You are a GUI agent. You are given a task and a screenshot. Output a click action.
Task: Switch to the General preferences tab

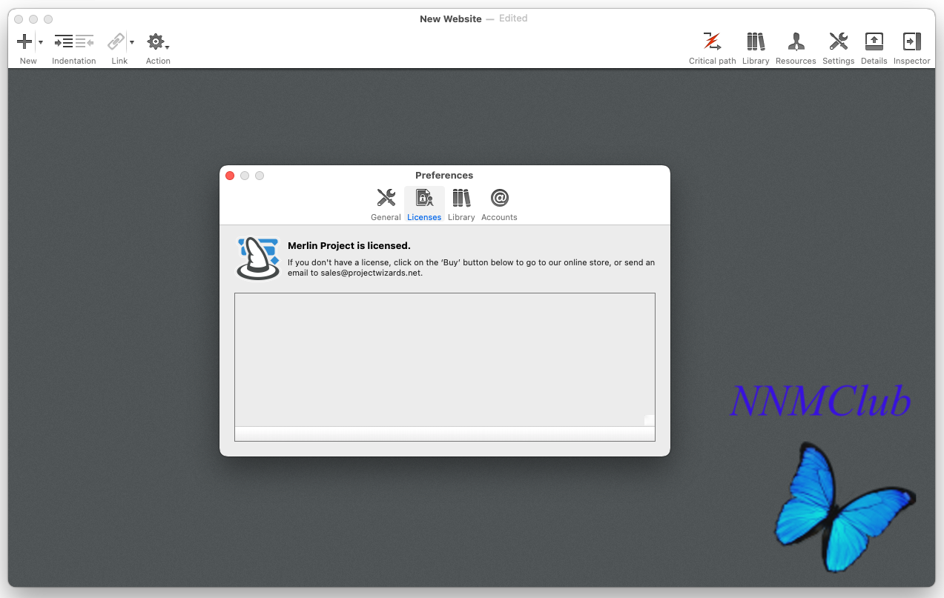(386, 205)
